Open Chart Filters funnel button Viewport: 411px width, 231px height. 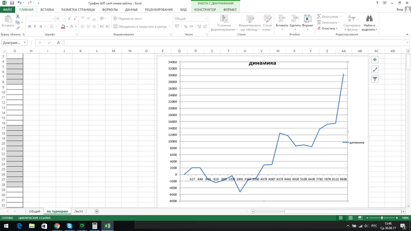[375, 79]
